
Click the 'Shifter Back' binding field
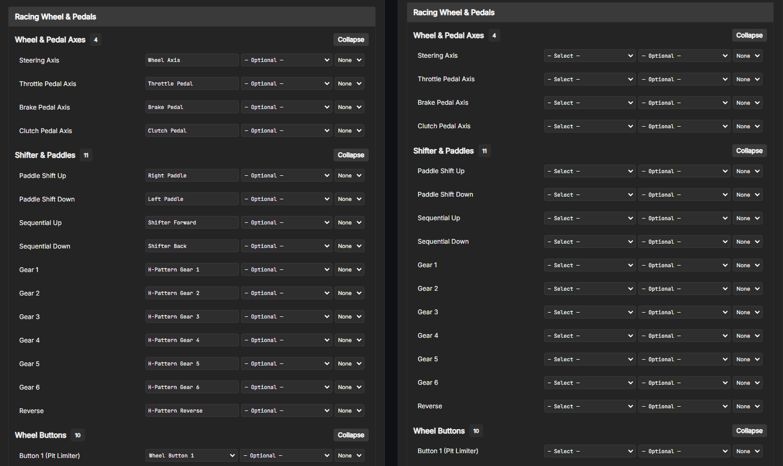coord(192,246)
